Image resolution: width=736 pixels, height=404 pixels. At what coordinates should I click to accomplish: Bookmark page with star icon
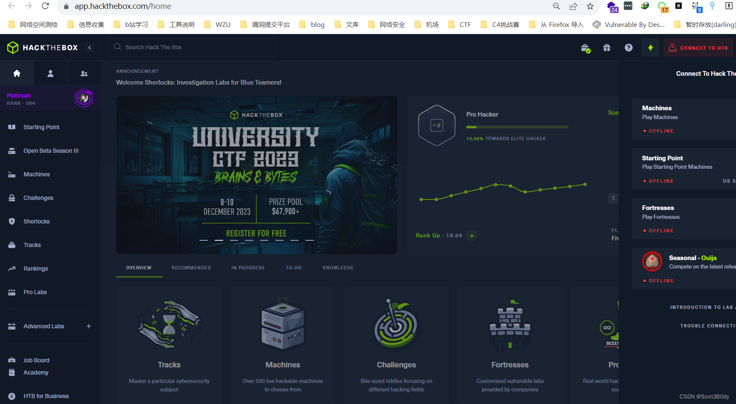tap(590, 6)
